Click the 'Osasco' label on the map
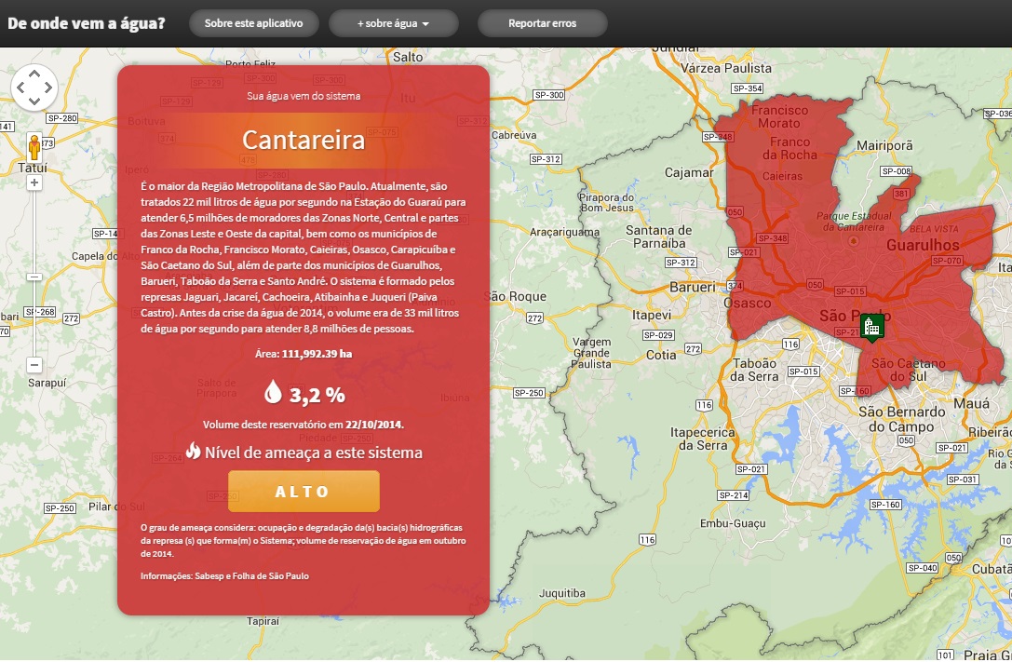 click(747, 303)
